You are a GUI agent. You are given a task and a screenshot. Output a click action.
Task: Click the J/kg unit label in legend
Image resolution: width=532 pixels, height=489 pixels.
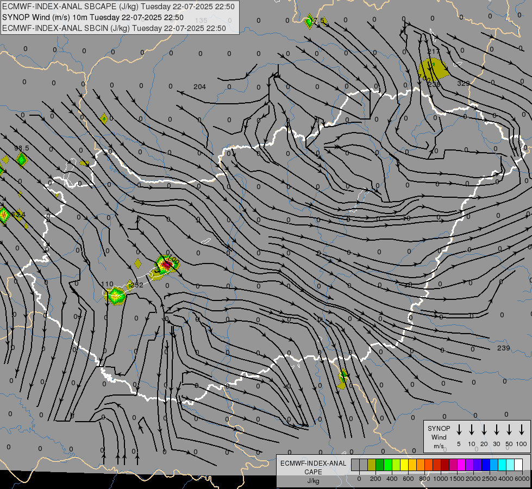(x=313, y=481)
